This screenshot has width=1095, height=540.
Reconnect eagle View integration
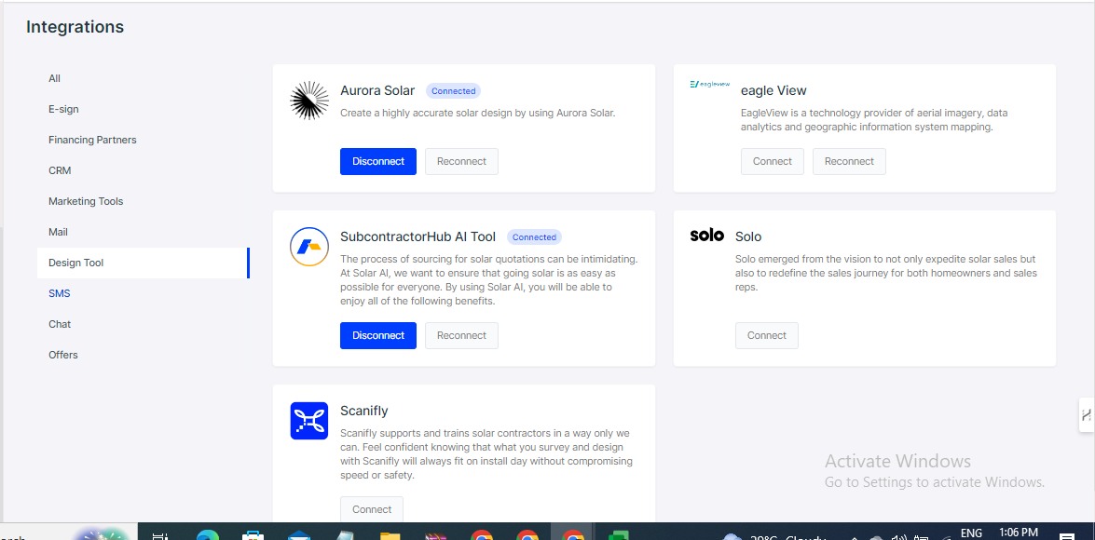click(849, 161)
